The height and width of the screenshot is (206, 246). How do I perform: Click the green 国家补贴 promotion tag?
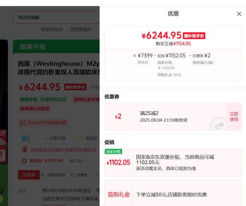113,151
